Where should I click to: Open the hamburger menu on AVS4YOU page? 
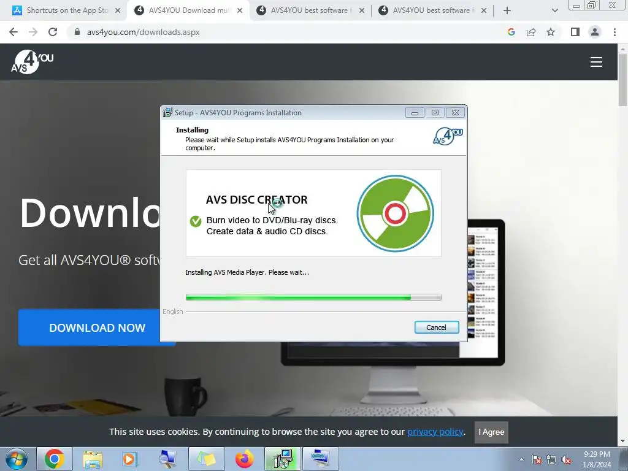coord(596,62)
